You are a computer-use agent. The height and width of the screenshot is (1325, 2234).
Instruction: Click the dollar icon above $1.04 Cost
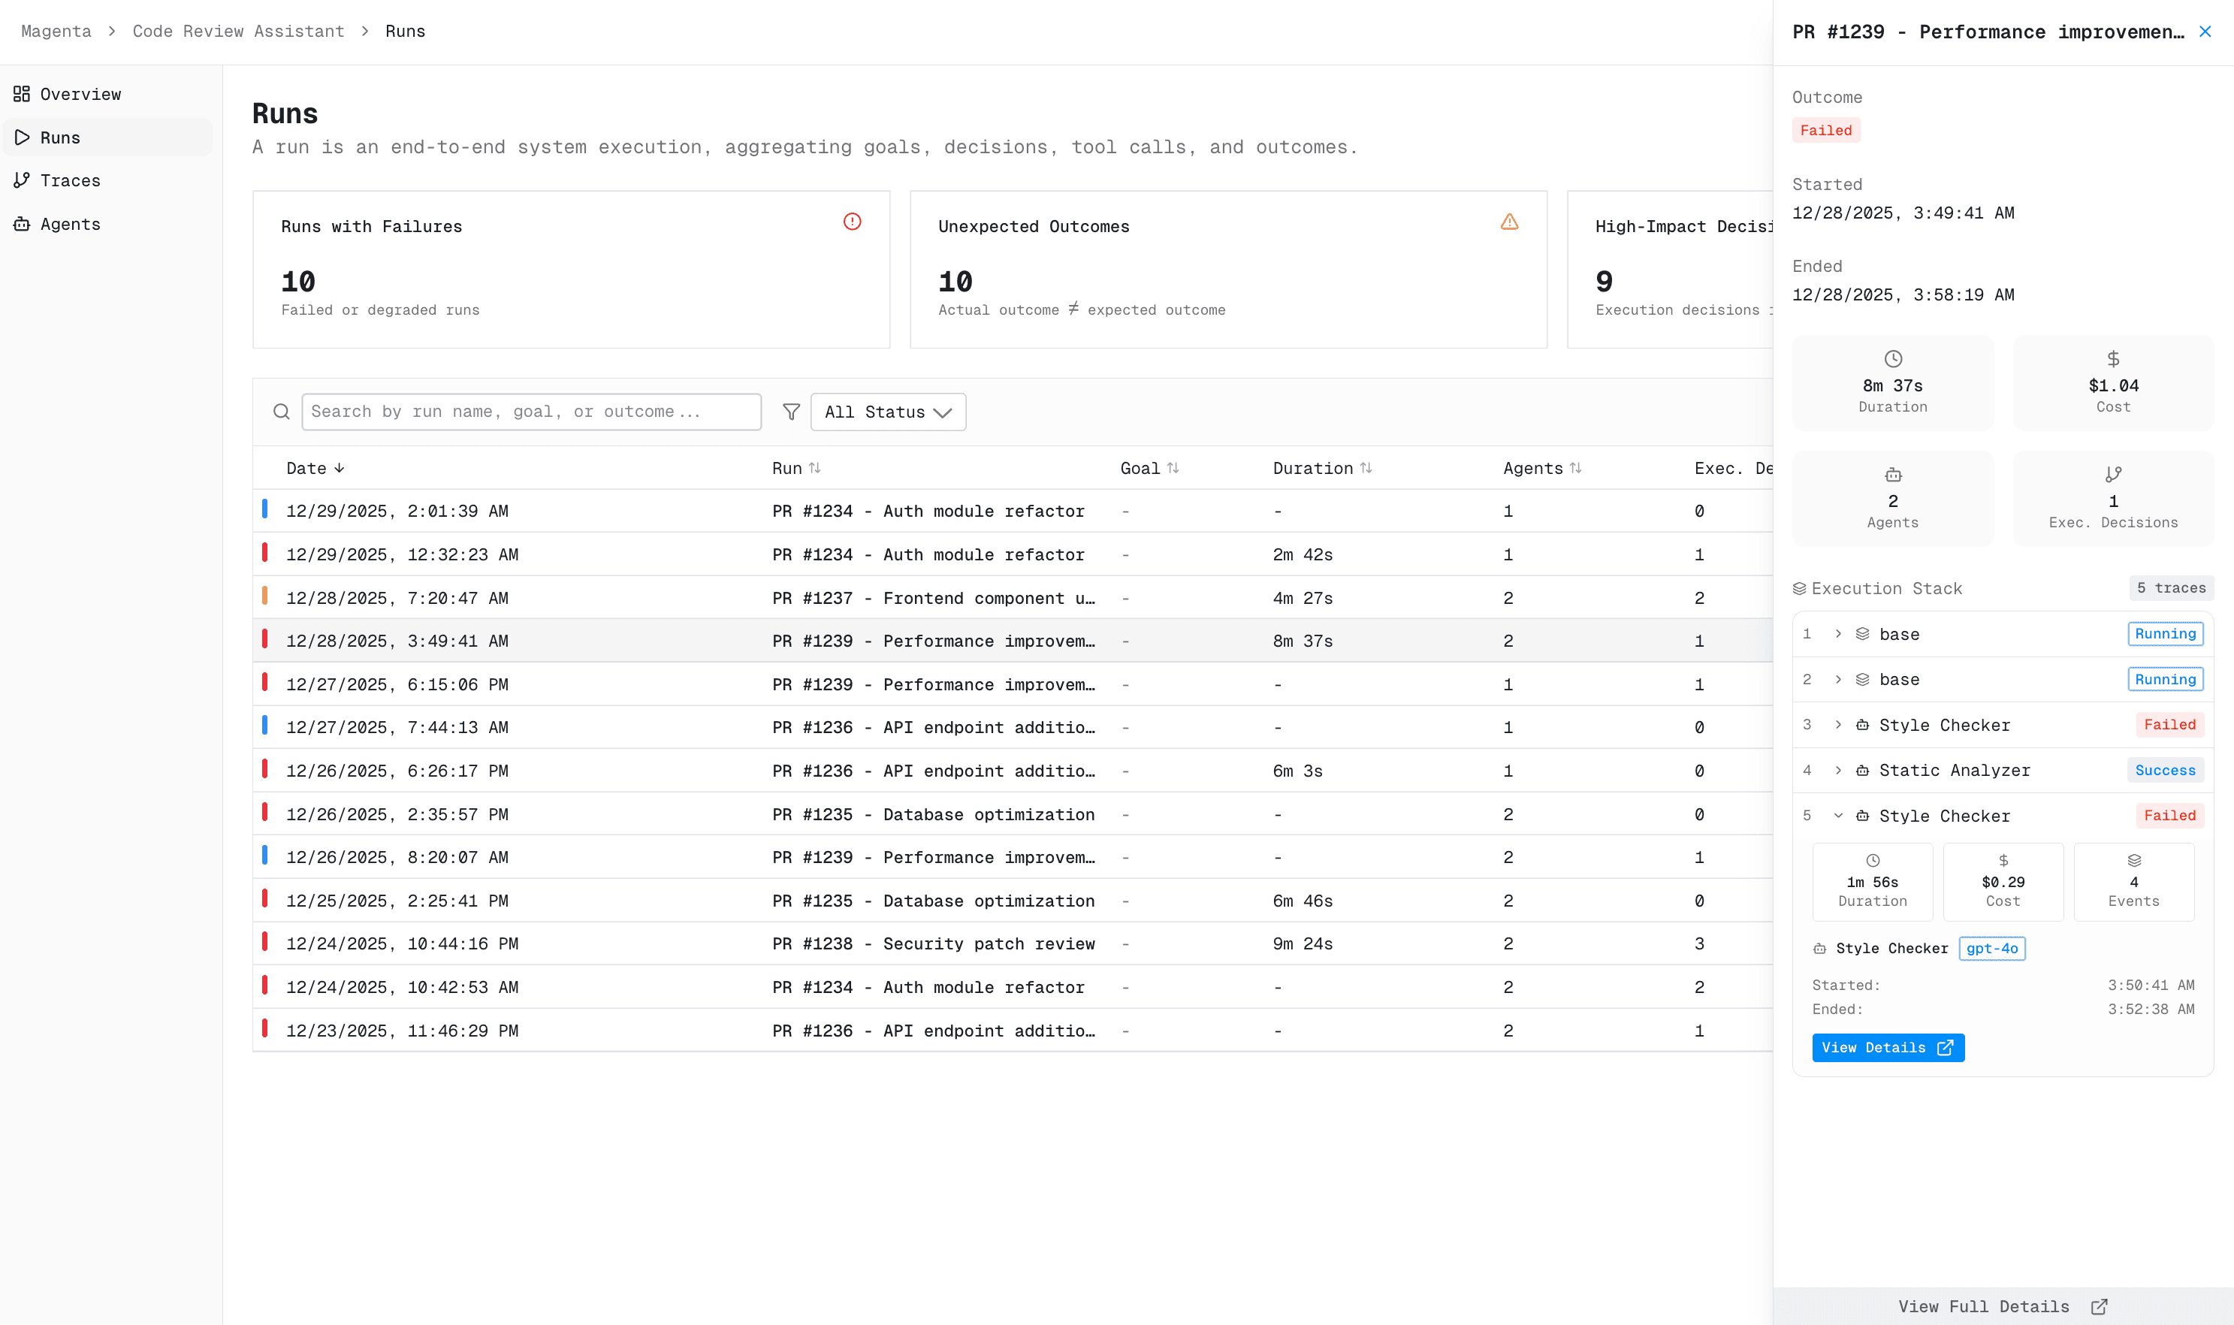coord(2112,359)
